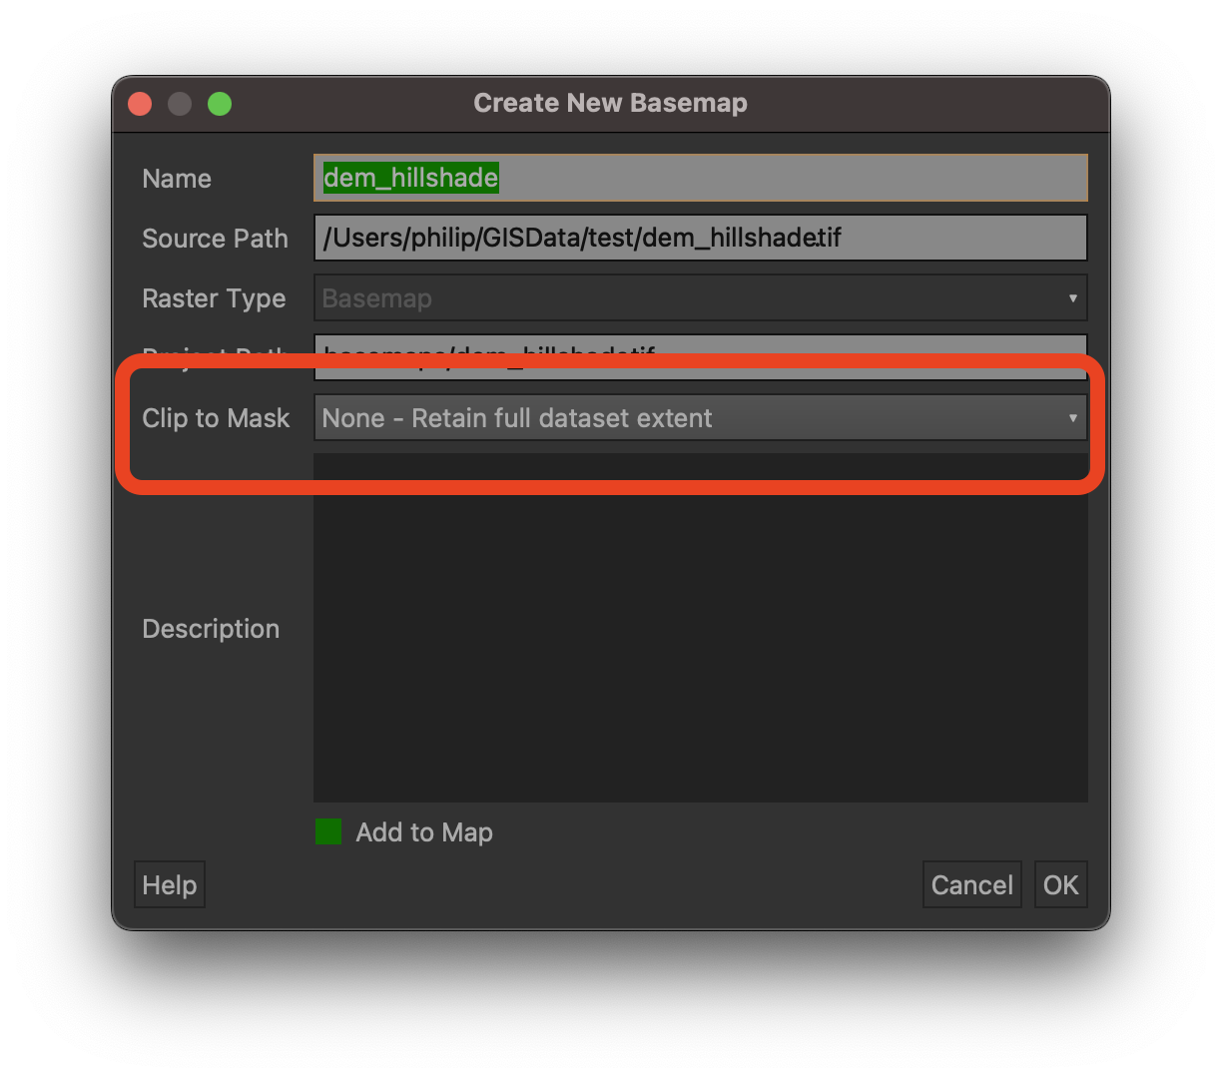This screenshot has width=1222, height=1078.
Task: Edit the dem_hillshade name text
Action: pos(409,178)
